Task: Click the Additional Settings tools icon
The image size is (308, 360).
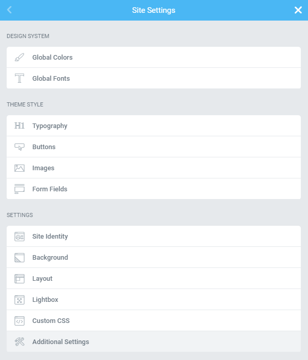Action: click(x=20, y=342)
